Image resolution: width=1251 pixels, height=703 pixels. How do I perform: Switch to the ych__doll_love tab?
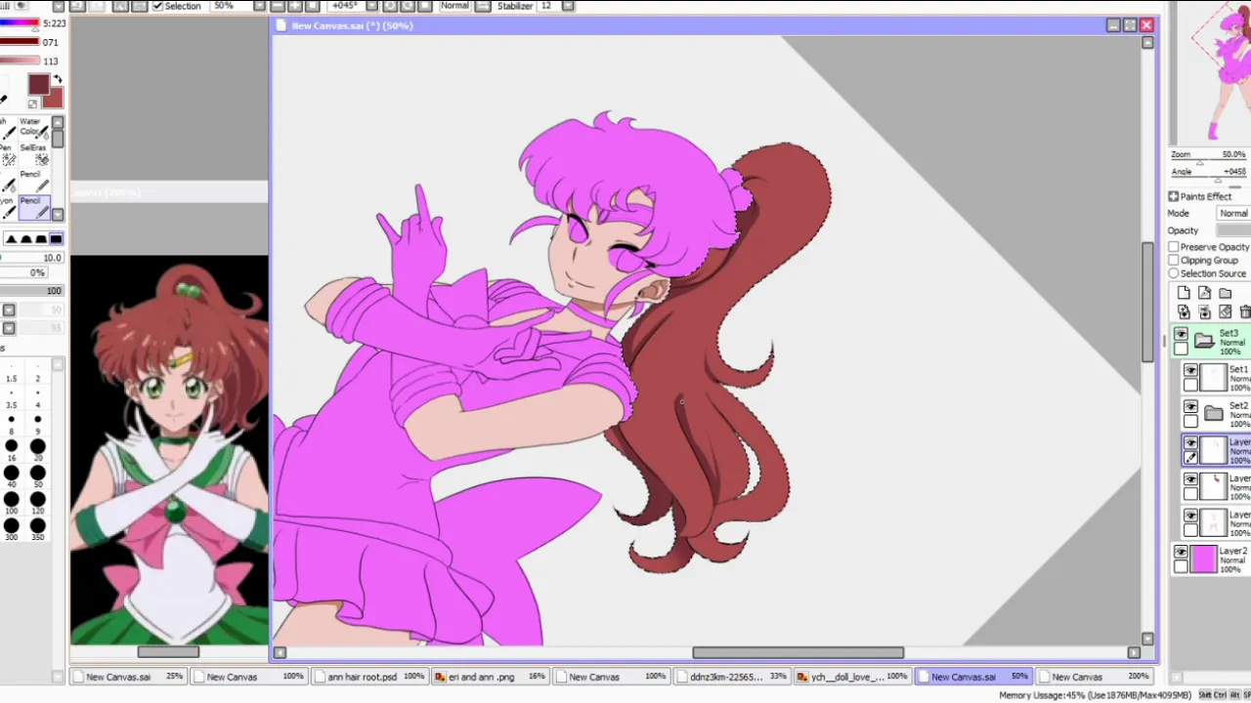(x=851, y=677)
